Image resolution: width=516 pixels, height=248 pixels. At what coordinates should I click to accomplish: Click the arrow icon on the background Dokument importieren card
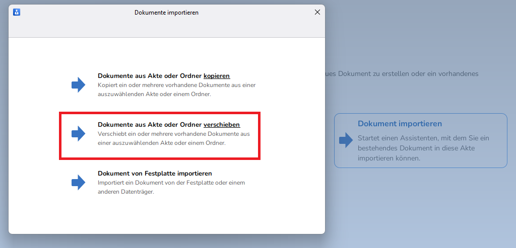pos(346,140)
